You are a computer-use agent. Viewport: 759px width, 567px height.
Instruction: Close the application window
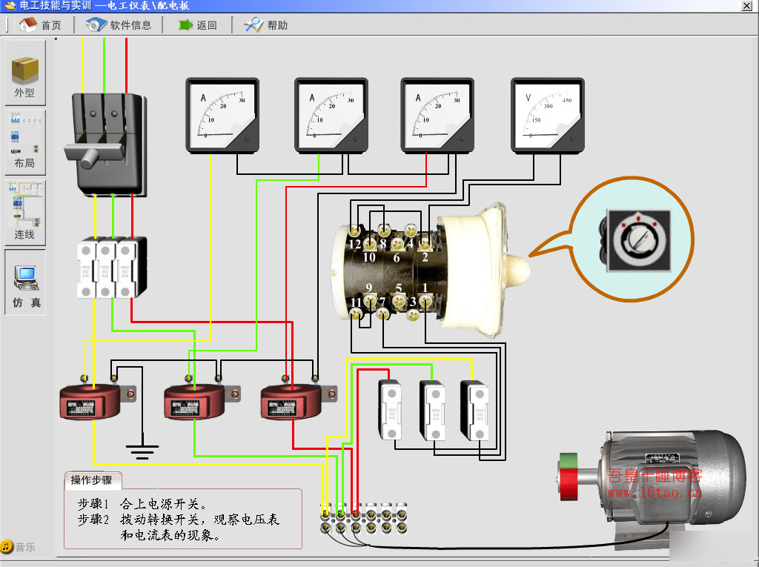pos(747,5)
